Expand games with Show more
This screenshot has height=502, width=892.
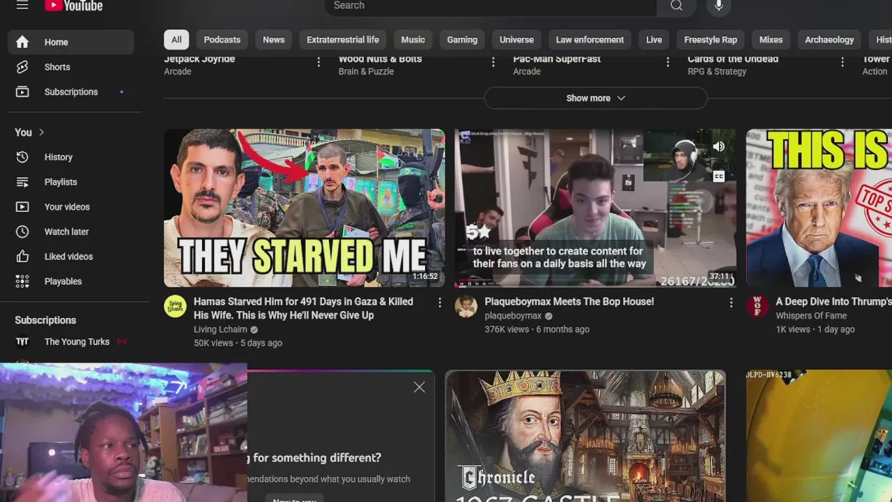coord(596,98)
